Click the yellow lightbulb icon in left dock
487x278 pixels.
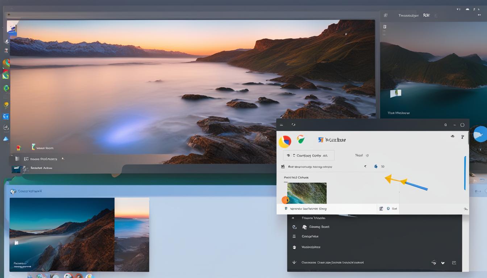[6, 105]
